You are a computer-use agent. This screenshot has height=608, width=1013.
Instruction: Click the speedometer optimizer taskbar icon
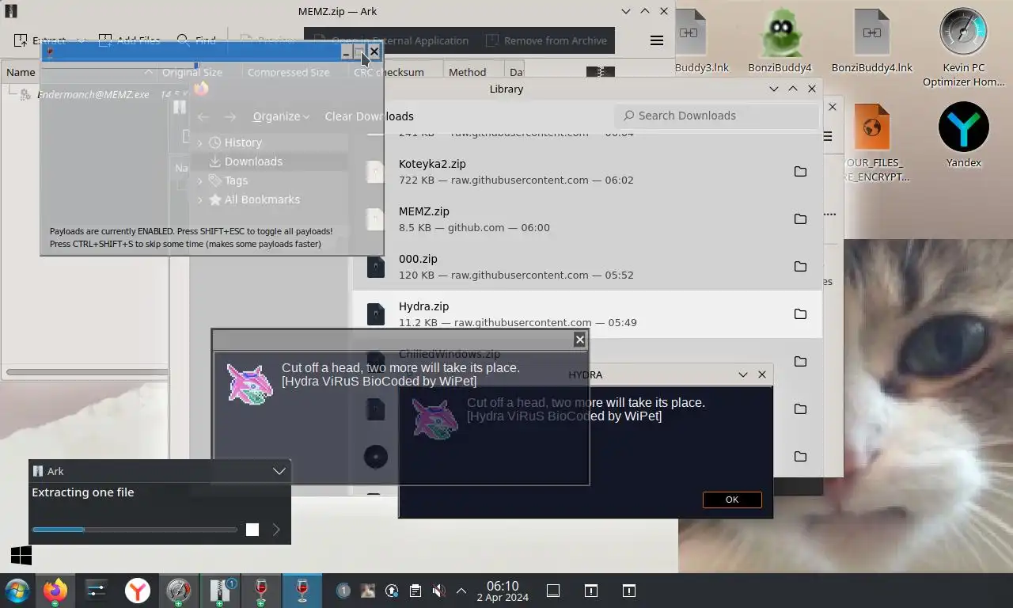coord(179,591)
